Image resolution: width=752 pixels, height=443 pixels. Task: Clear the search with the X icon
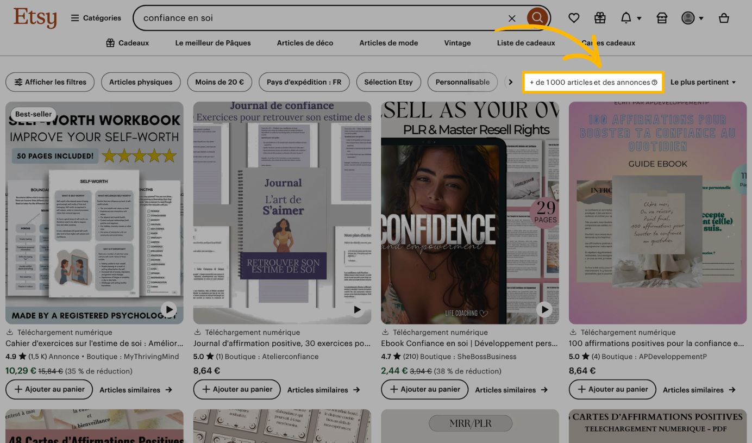512,18
